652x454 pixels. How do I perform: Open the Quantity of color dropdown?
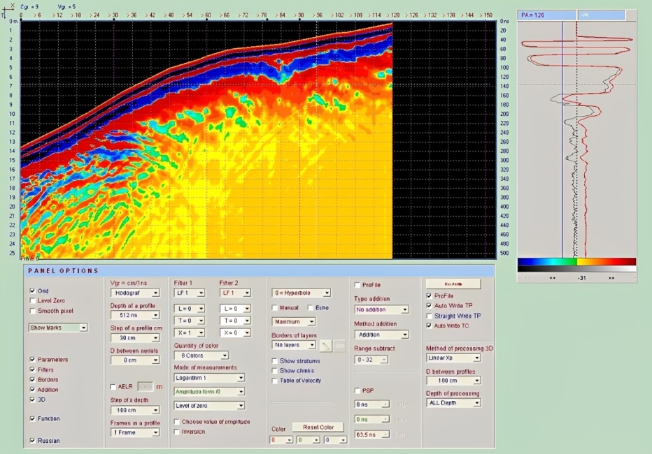tap(201, 356)
